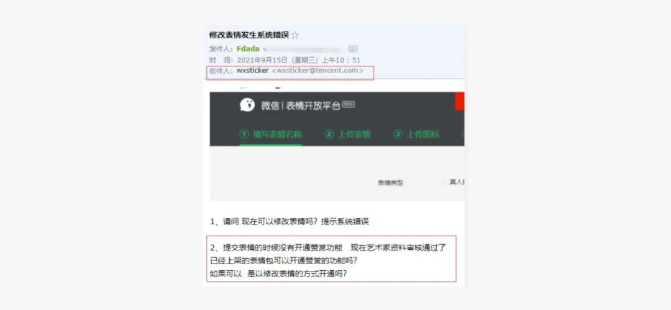Click the Beta badge beside platform title
Viewport: 671px width, 310px height.
349,104
